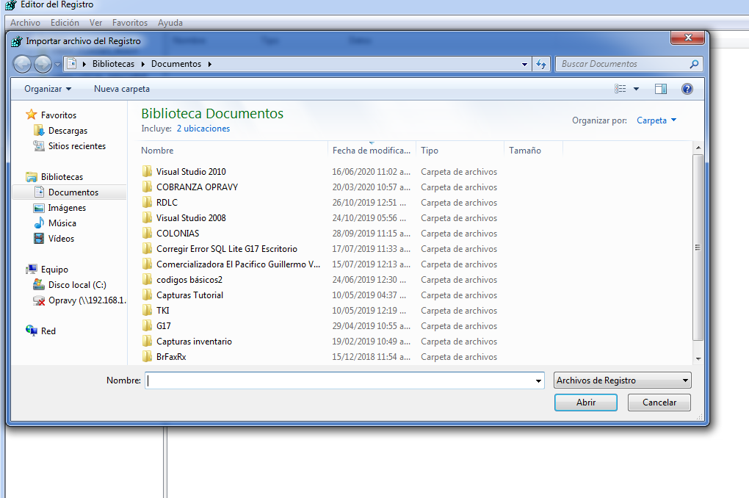This screenshot has width=749, height=498.
Task: Click the refresh icon next to address bar
Action: [x=540, y=64]
